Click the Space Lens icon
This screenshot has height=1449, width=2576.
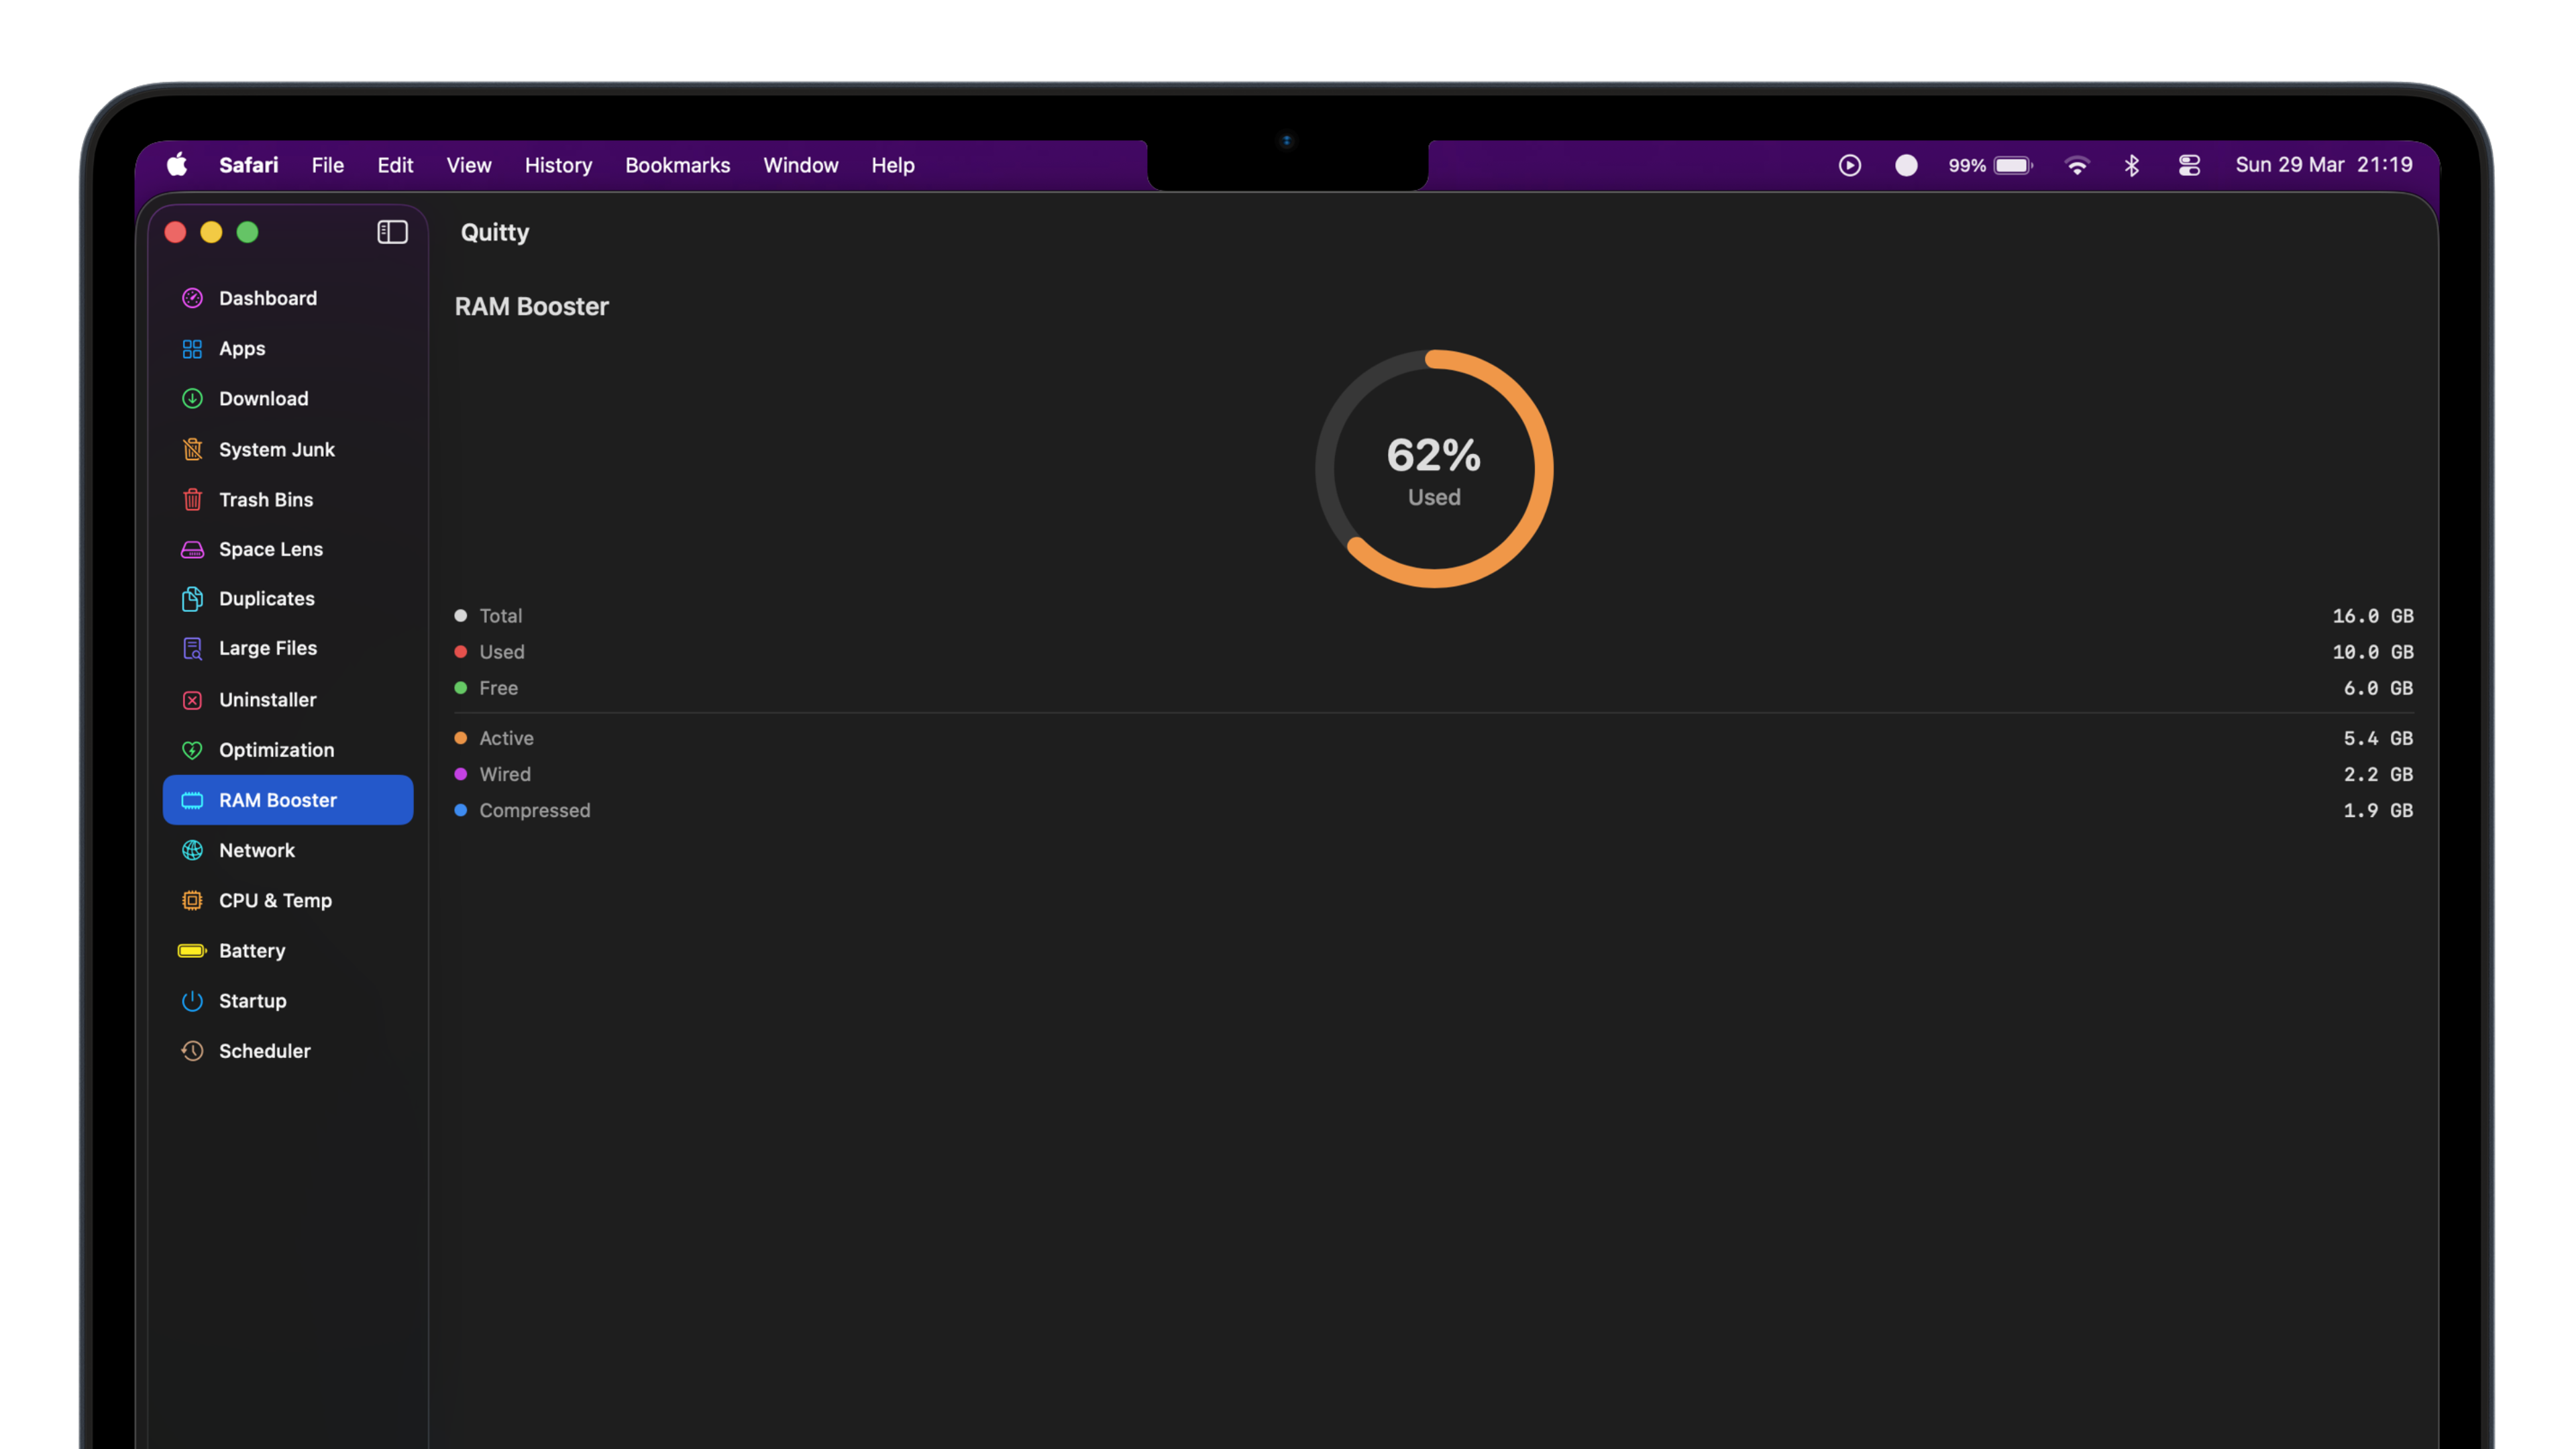pyautogui.click(x=192, y=549)
